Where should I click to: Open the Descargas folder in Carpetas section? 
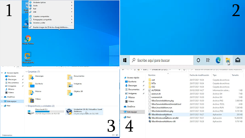point(36,77)
